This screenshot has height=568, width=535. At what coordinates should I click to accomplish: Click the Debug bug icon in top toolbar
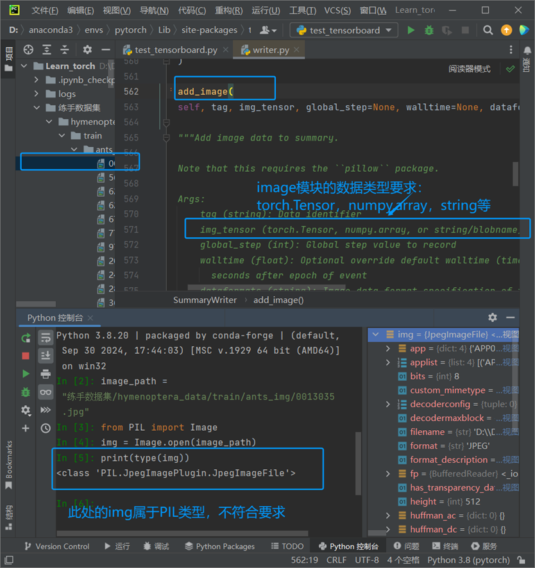point(429,30)
